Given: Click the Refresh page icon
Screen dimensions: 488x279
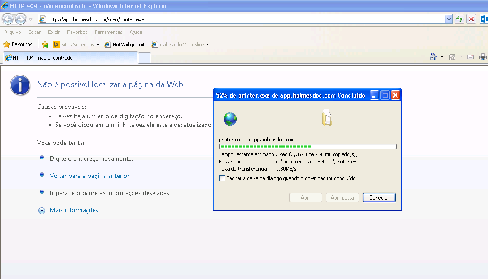Looking at the screenshot, I should pyautogui.click(x=459, y=19).
